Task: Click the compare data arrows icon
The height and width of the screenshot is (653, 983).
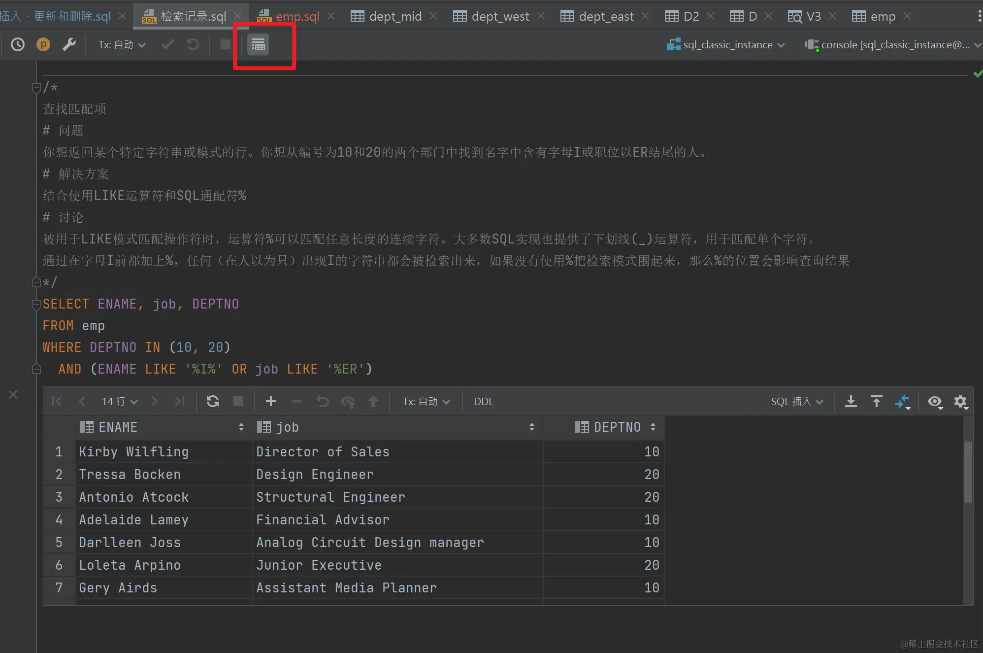Action: click(902, 402)
